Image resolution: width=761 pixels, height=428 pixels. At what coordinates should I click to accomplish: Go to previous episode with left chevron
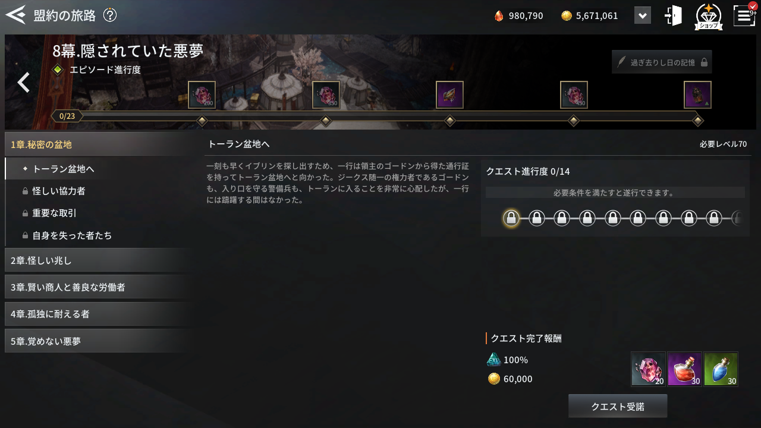[x=23, y=82]
